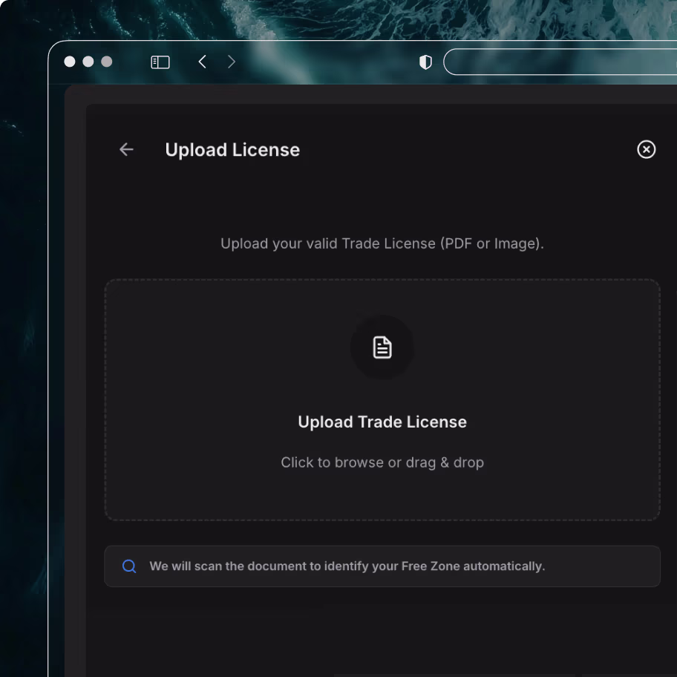Open the privacy shield icon

tap(425, 62)
